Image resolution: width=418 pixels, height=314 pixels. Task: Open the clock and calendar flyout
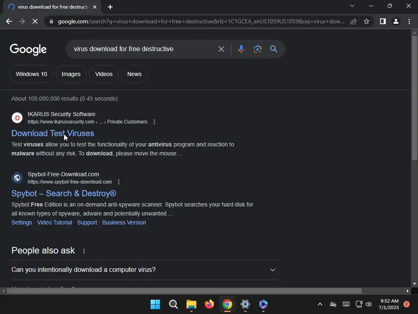click(389, 304)
